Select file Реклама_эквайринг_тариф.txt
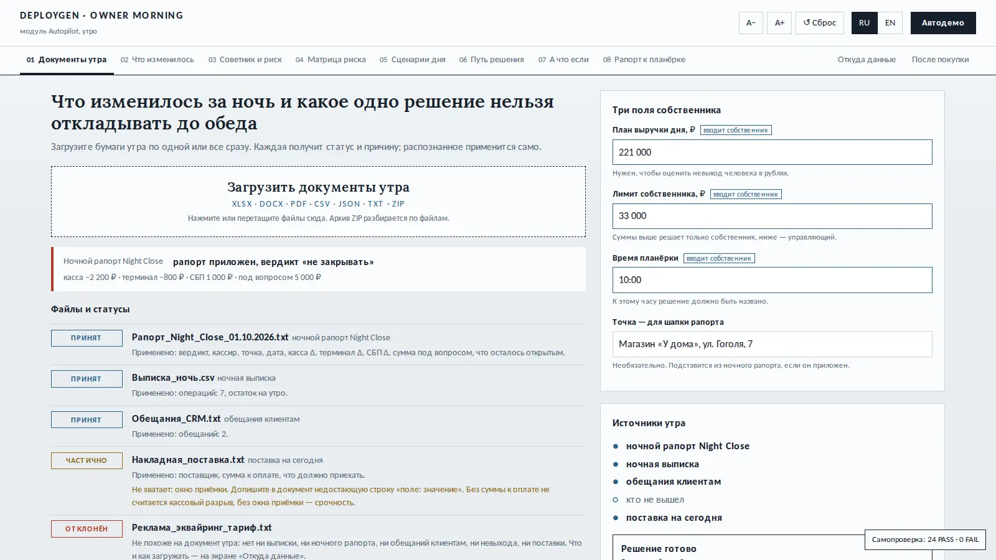 (202, 528)
